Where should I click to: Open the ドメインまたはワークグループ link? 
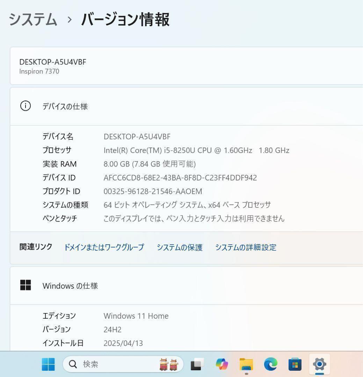point(104,247)
